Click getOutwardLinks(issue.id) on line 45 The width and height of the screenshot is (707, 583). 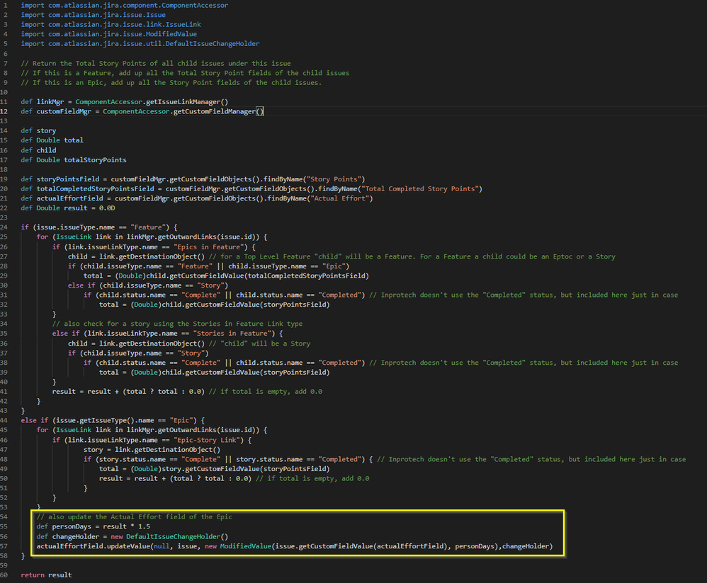click(x=208, y=430)
